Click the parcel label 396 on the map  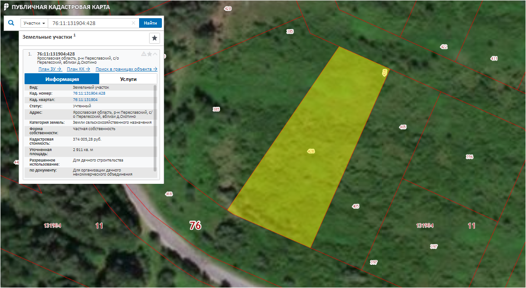469,157
